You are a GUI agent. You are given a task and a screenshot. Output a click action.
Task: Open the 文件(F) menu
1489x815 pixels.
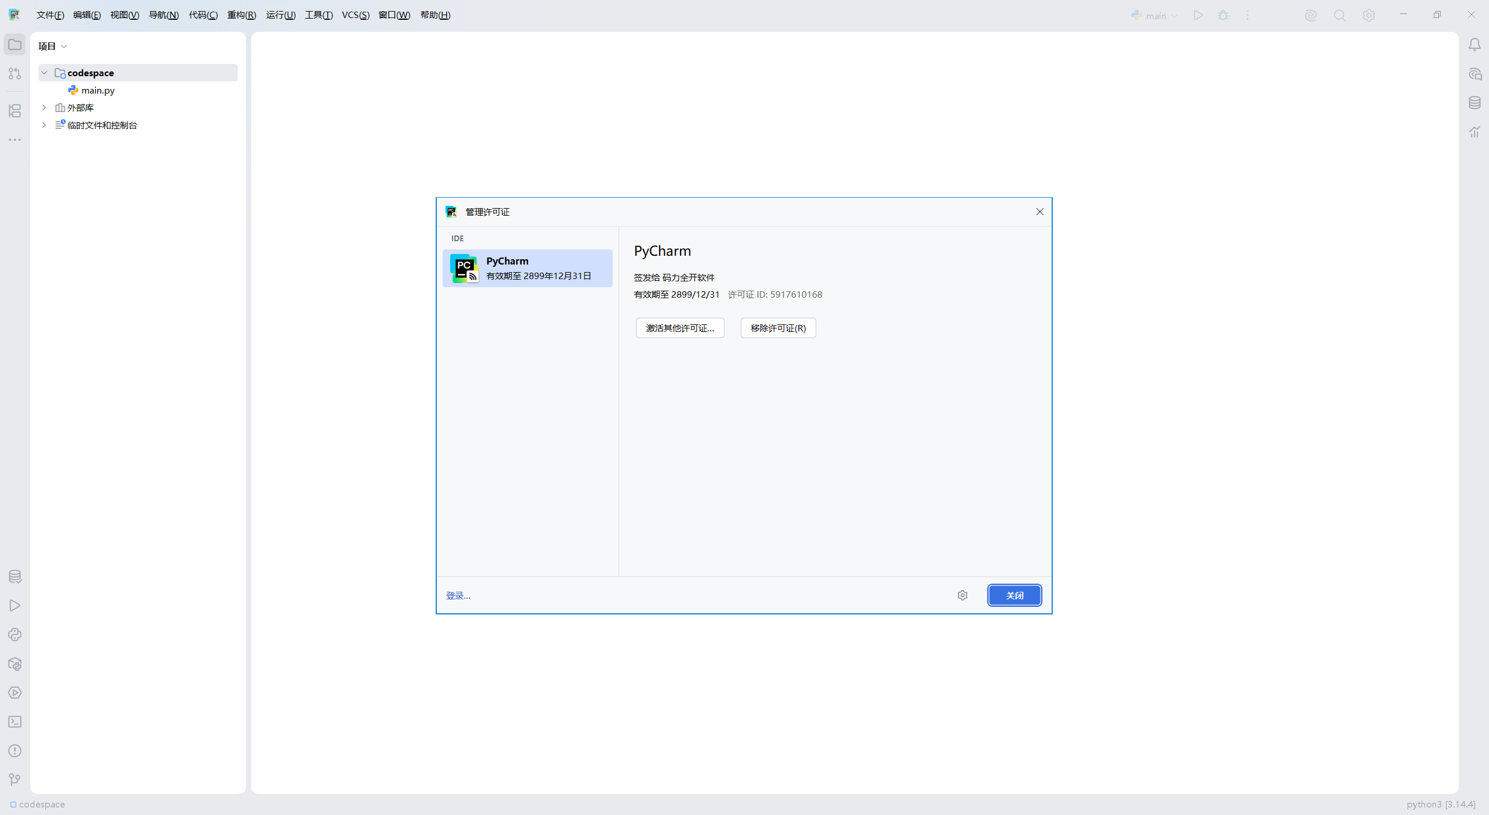50,15
